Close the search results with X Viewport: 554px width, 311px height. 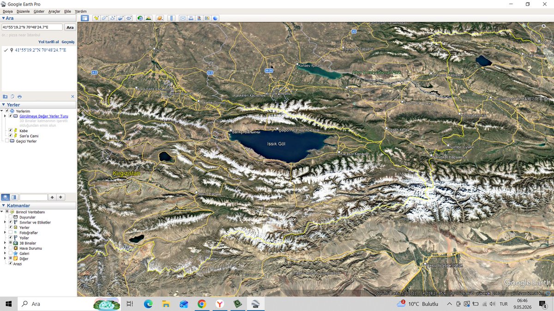[72, 96]
